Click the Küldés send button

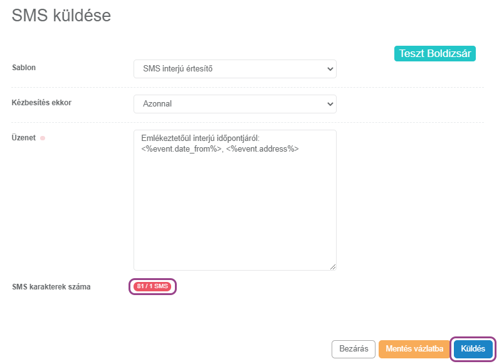[473, 349]
